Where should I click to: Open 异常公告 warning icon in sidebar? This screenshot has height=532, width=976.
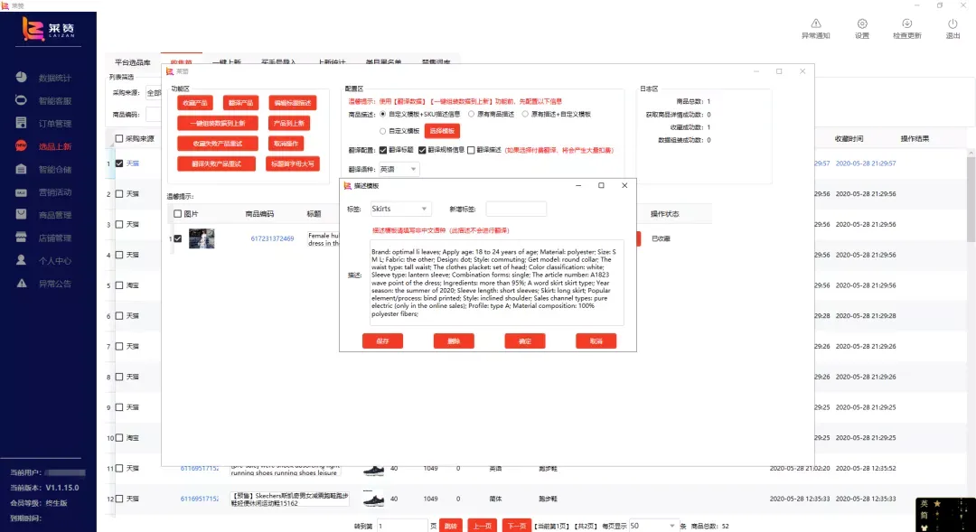21,283
